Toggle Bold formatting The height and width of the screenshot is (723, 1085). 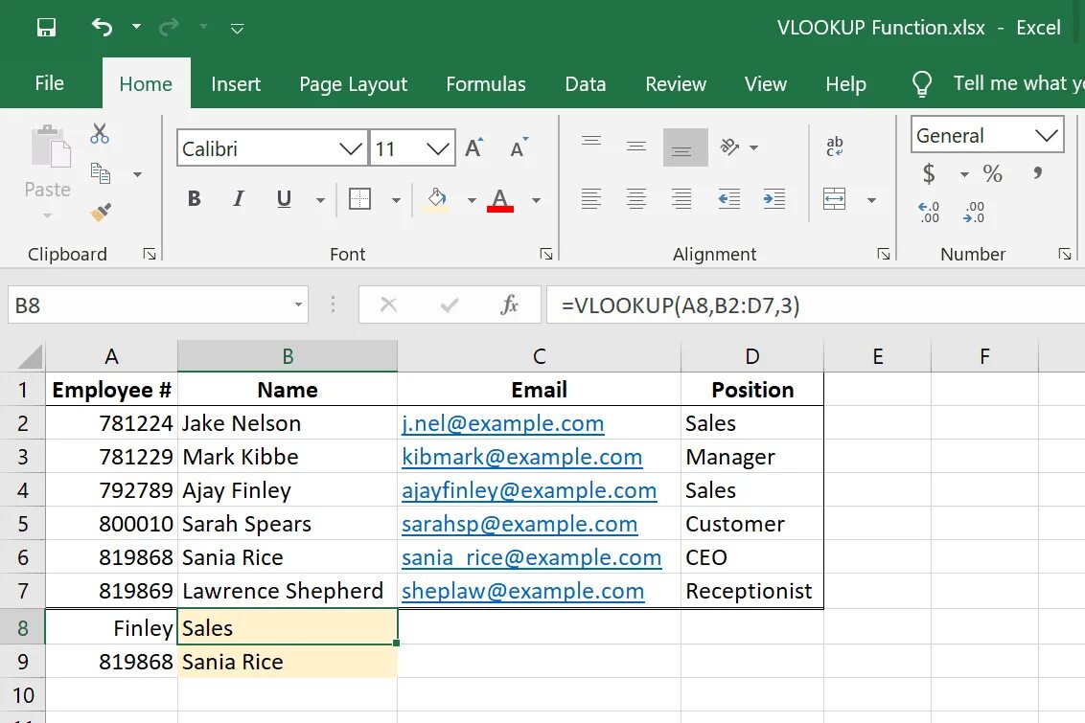click(x=195, y=199)
